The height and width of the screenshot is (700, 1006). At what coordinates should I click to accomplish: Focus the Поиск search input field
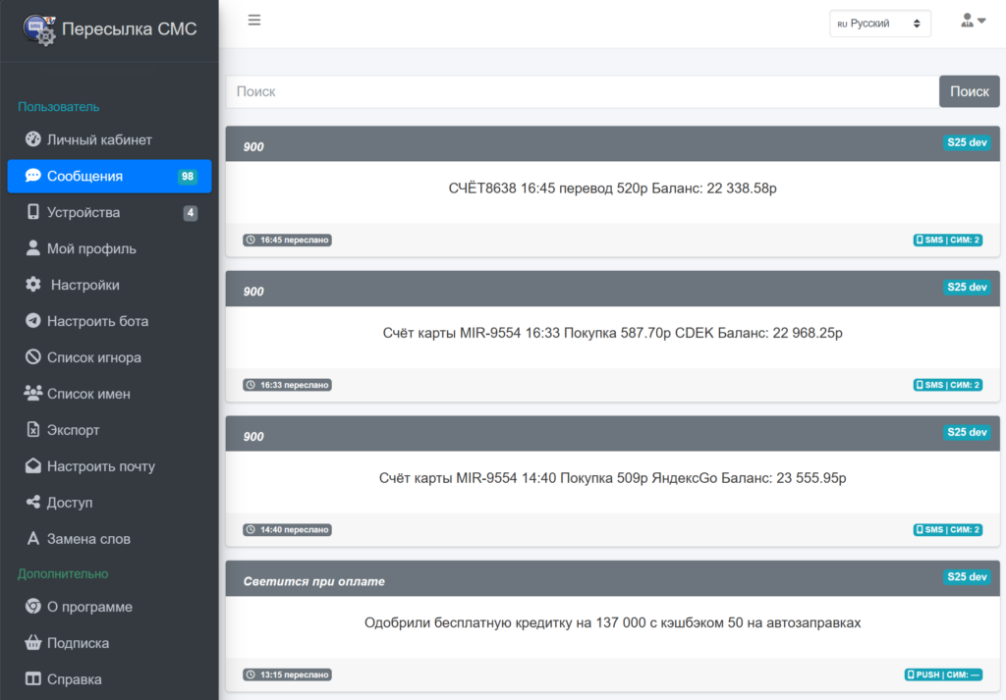(x=582, y=91)
